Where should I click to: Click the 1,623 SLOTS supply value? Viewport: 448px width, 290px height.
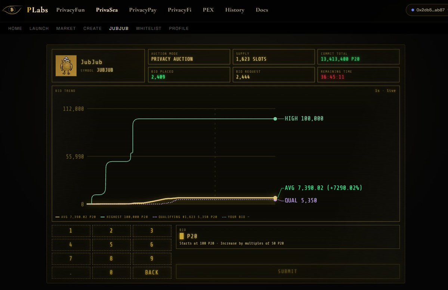pos(251,59)
